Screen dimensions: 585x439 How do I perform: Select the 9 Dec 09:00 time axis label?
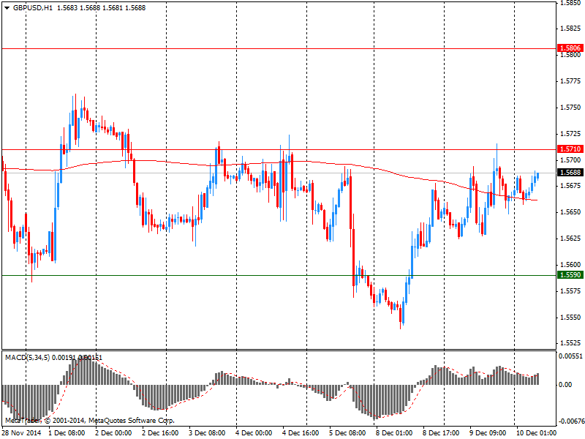(488, 433)
